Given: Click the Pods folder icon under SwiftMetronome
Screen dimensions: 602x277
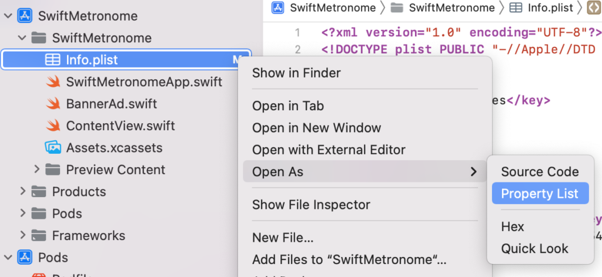Looking at the screenshot, I should [x=38, y=214].
